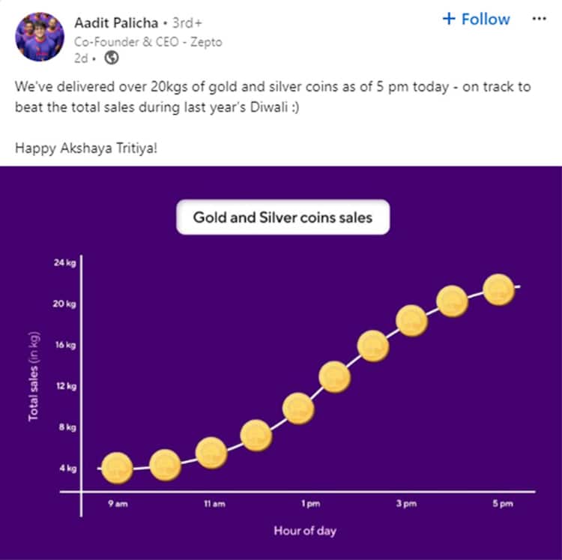The image size is (562, 560).
Task: Click the Happy Akshaya Tritiya! text
Action: coord(86,148)
